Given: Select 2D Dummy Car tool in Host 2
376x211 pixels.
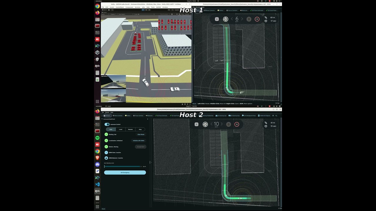Looking at the screenshot, I should click(221, 116).
